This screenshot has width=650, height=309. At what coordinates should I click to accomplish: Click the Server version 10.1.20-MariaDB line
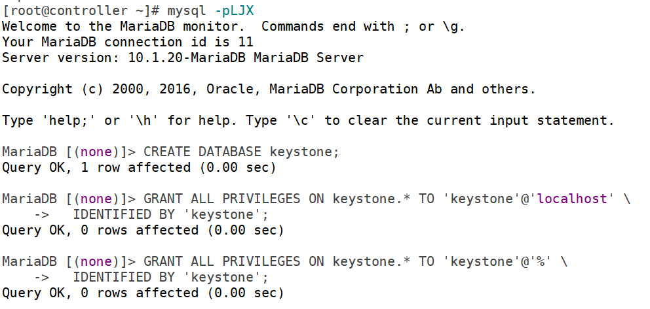point(183,57)
